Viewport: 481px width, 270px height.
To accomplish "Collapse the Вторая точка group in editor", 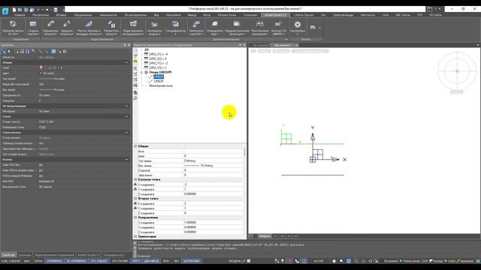I will click(x=135, y=198).
